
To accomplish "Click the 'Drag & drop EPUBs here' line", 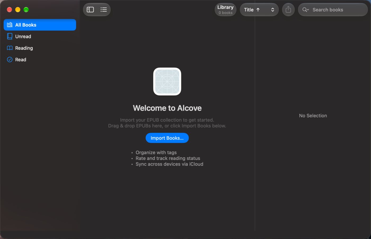I will click(167, 126).
